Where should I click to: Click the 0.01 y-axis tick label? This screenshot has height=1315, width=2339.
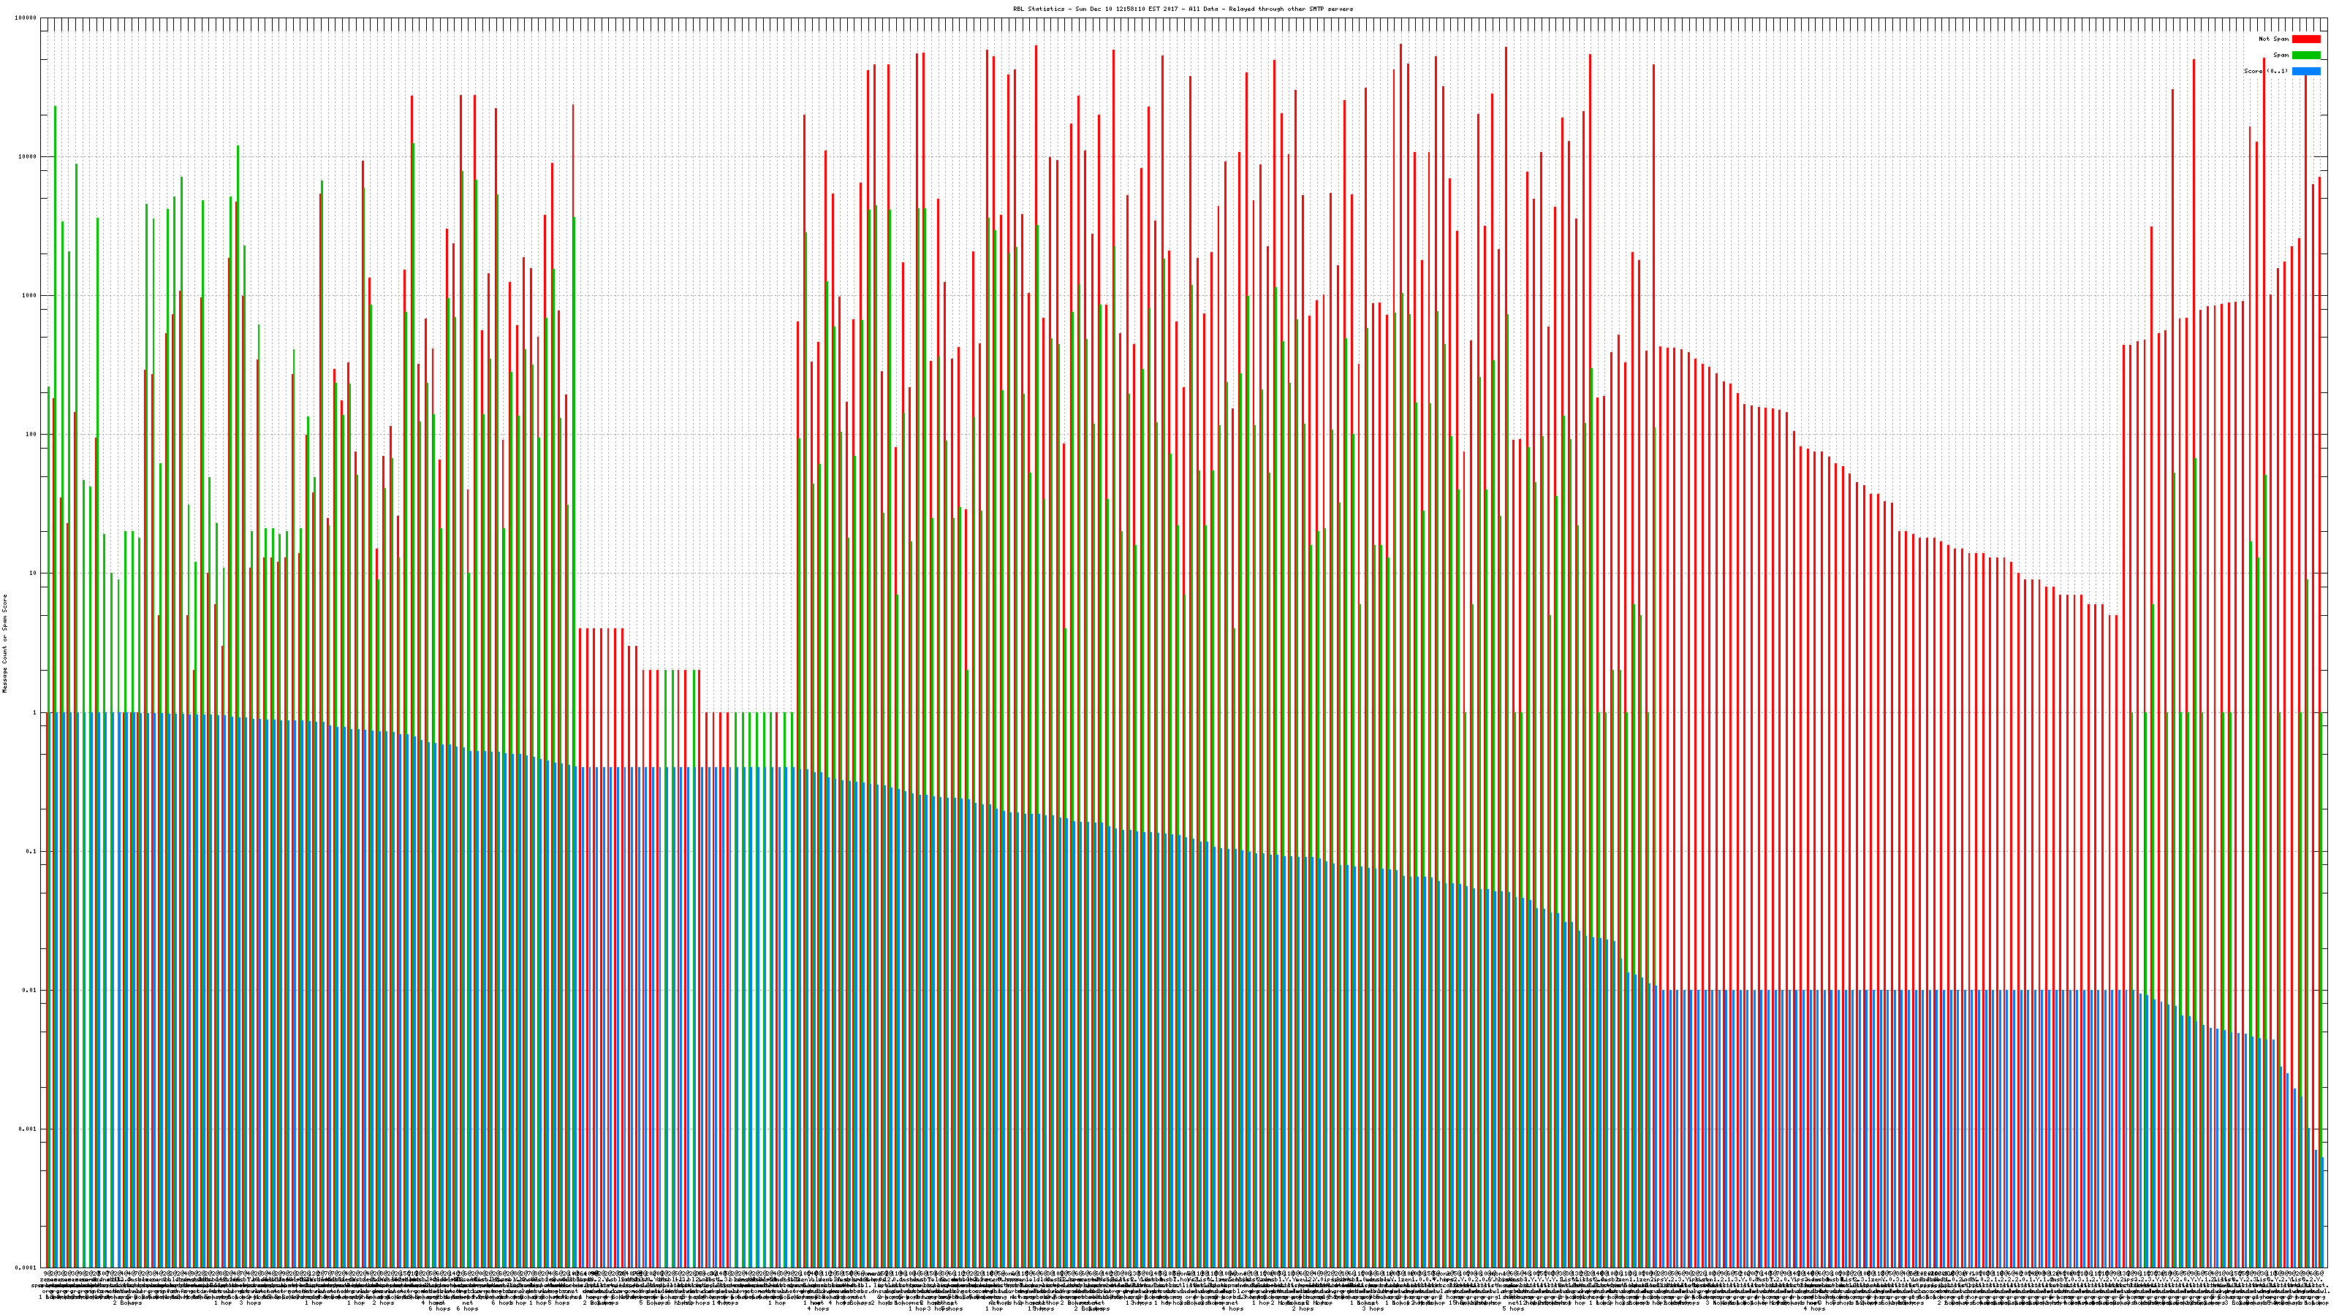[31, 990]
